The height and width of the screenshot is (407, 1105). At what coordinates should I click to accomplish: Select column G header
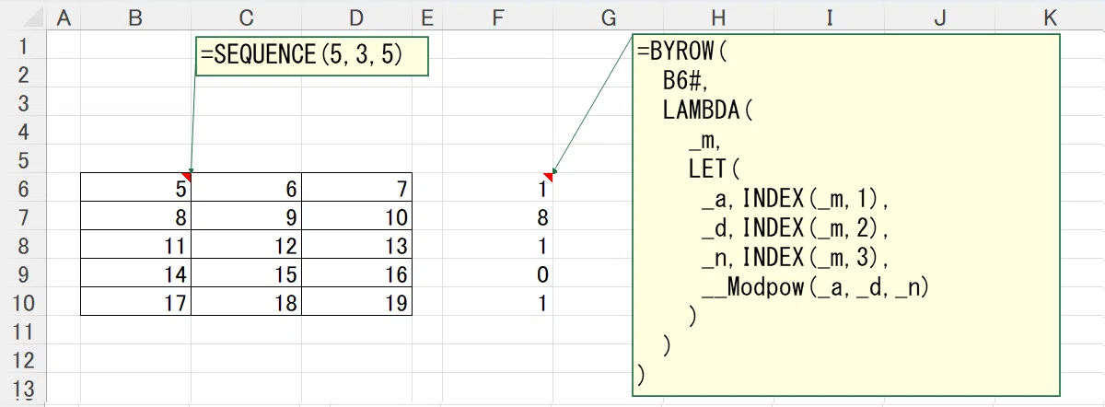point(608,17)
